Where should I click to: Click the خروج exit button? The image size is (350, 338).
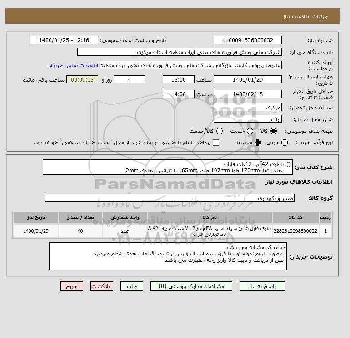pyautogui.click(x=72, y=286)
